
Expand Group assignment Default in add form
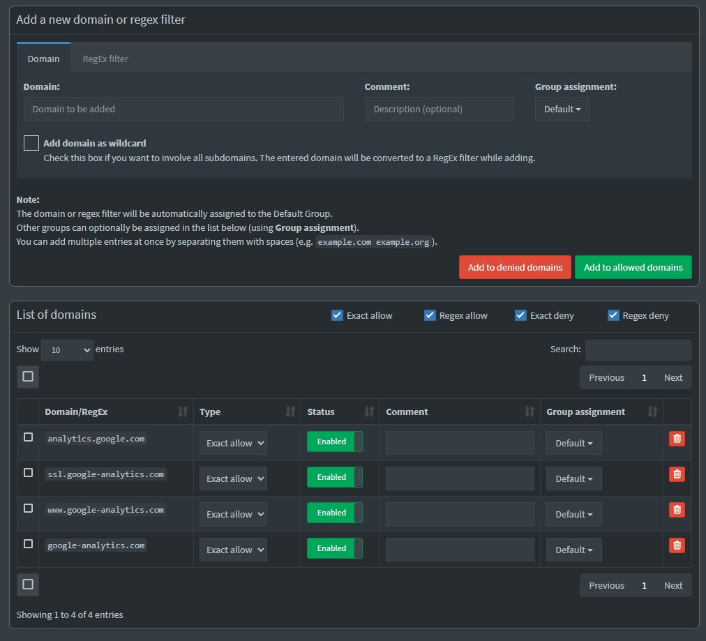pos(562,109)
